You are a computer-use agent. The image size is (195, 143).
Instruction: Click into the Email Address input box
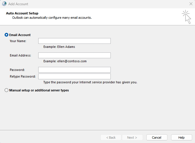coord(74,55)
